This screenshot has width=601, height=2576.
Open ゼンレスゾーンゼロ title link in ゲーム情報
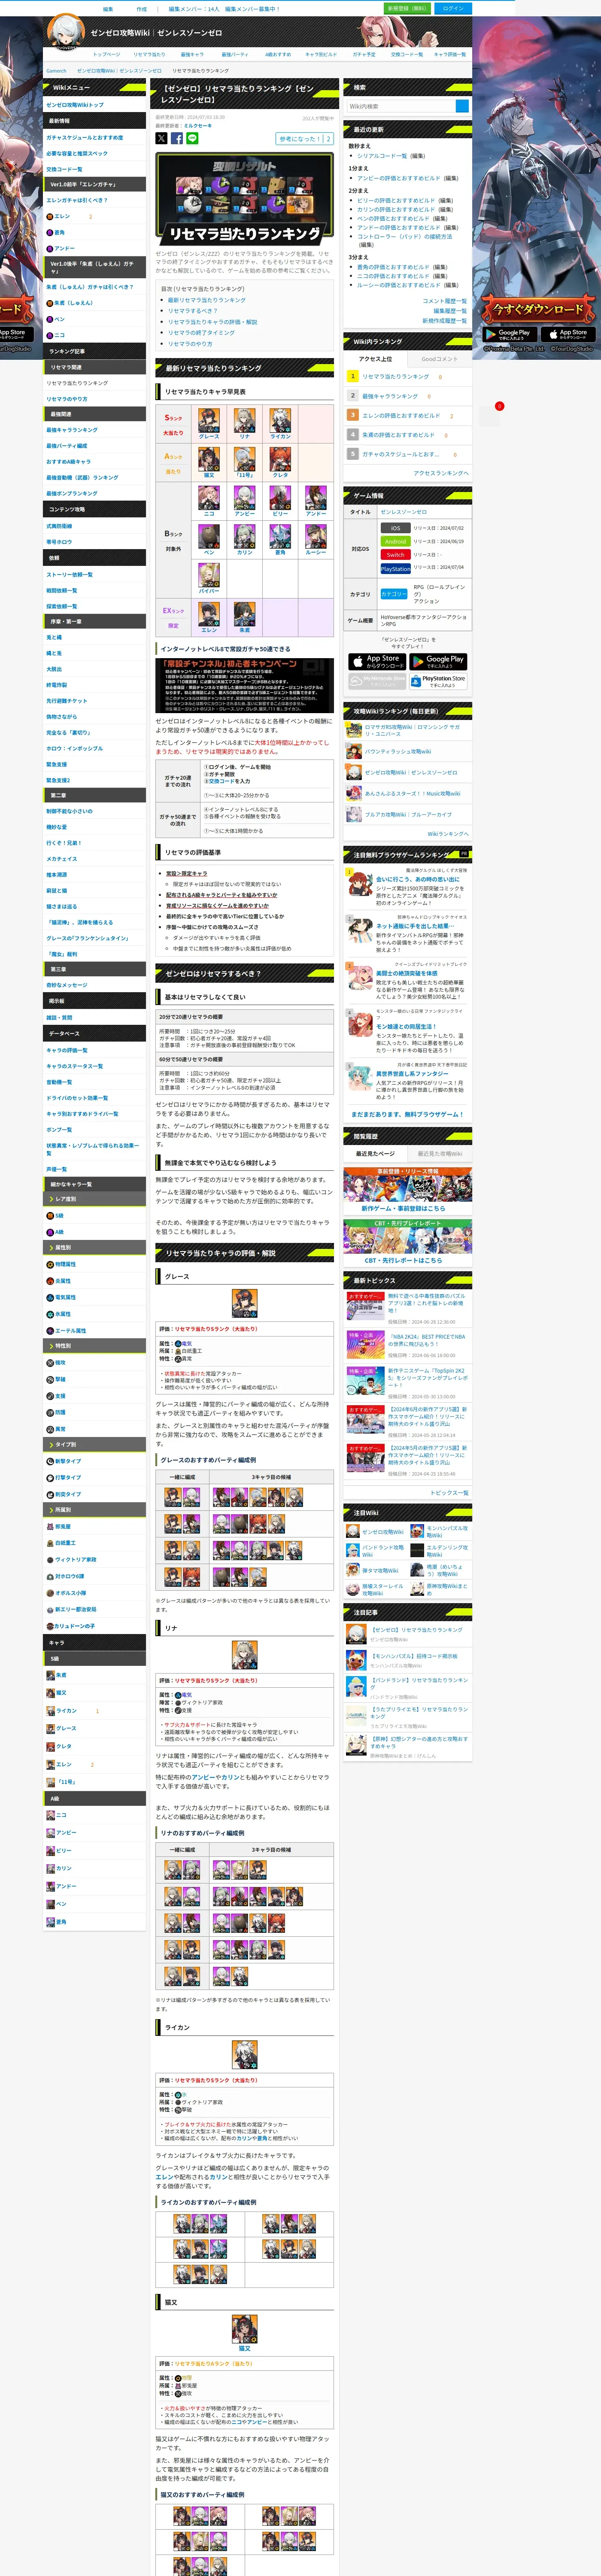click(x=404, y=512)
